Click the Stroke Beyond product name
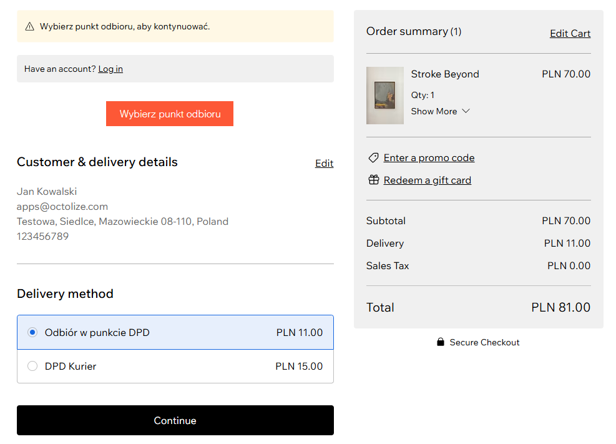Screen dimensions: 616x444 pos(445,74)
